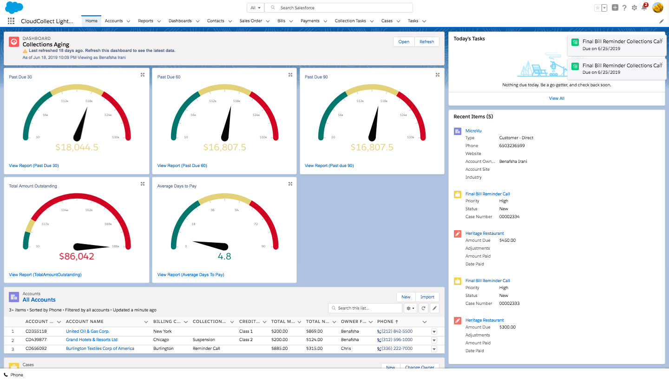This screenshot has width=669, height=381.
Task: Switch to the Home tab
Action: tap(92, 21)
